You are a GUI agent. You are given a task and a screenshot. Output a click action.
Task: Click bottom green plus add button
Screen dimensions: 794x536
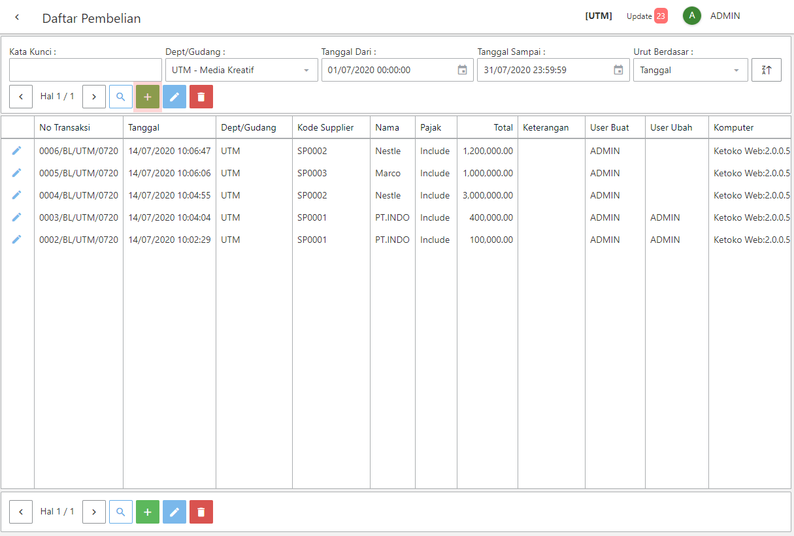(148, 512)
